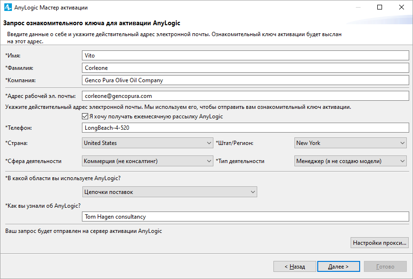Click the Фамилия field containing Corleone

[x=245, y=68]
